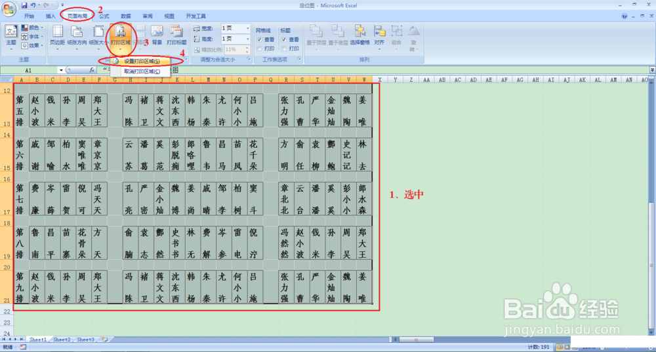Image resolution: width=656 pixels, height=352 pixels.
Task: Select the Sheet2 tab
Action: [62, 340]
